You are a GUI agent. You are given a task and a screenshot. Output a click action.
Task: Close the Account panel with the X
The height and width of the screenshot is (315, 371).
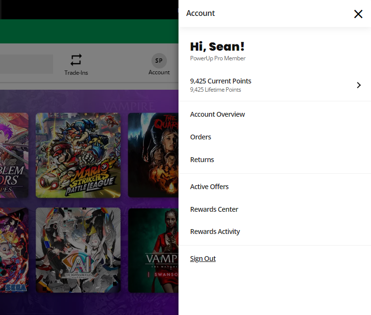point(358,14)
